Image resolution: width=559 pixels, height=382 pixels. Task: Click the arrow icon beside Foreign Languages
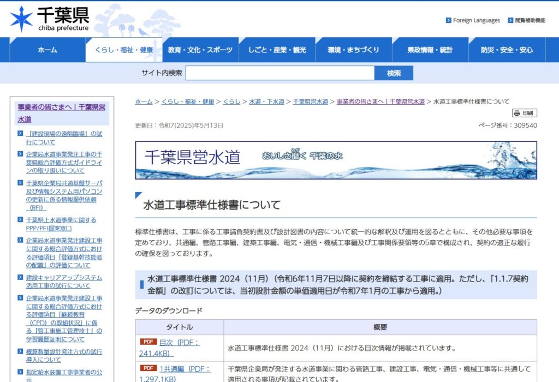point(448,20)
